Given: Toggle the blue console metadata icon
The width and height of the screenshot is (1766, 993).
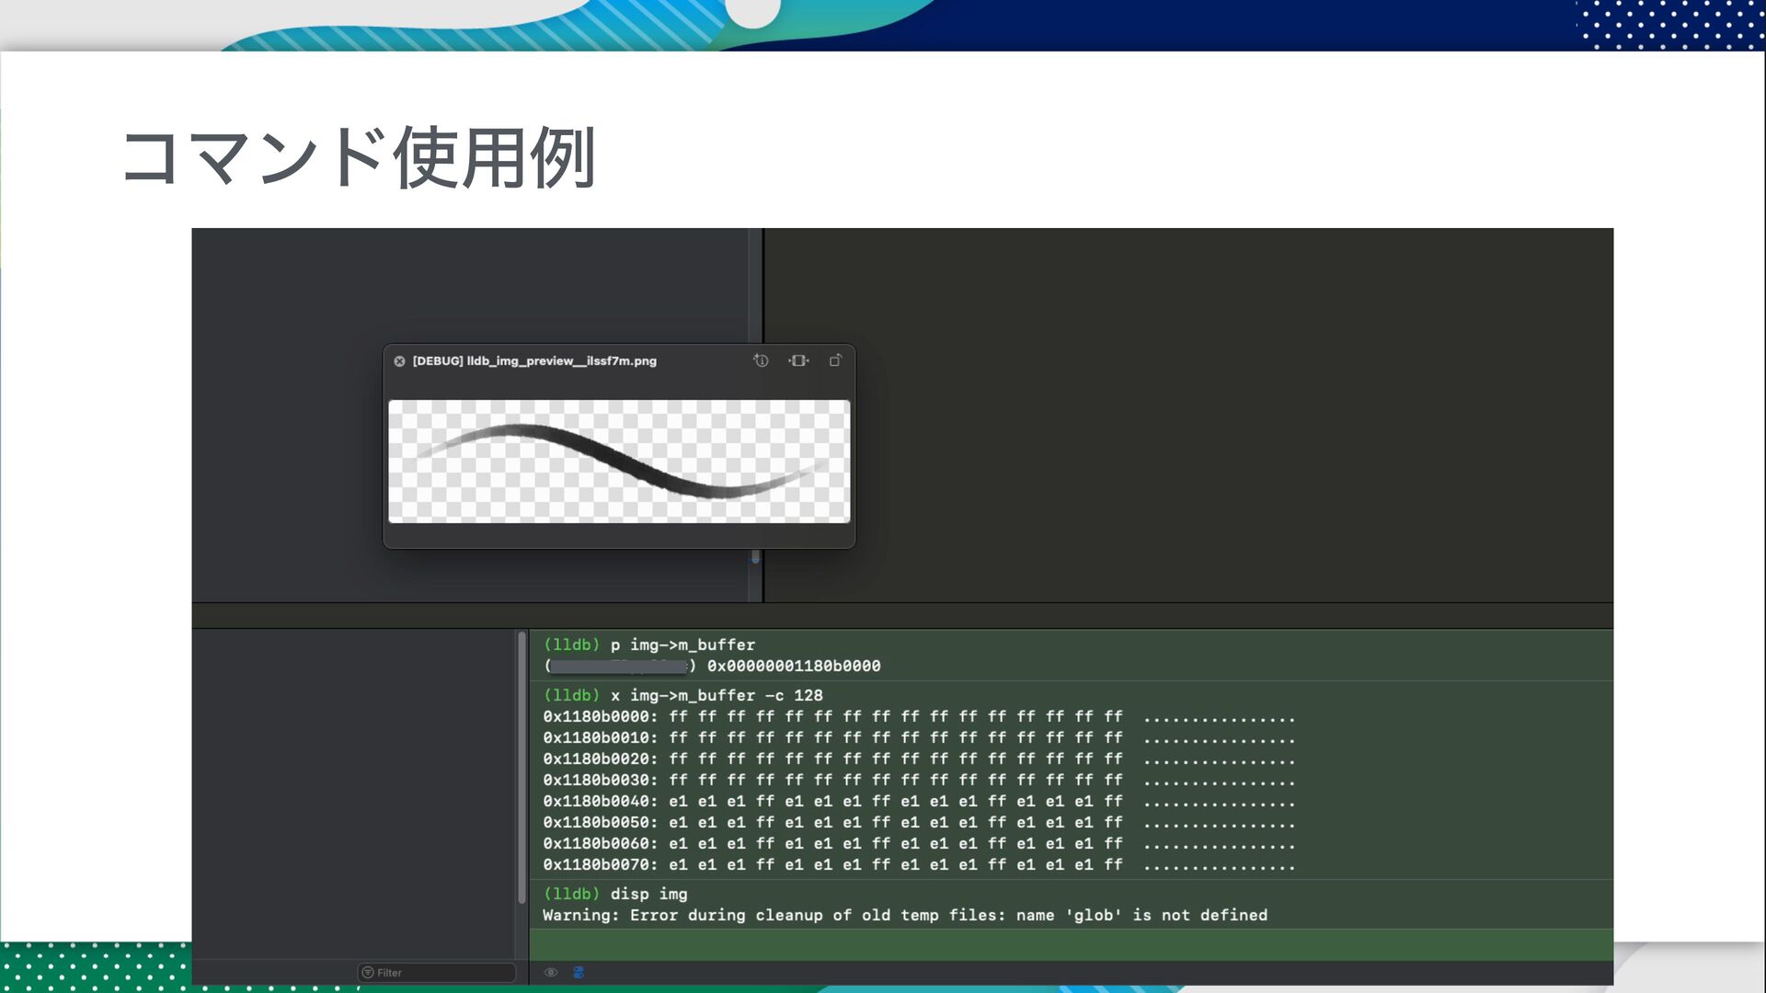Looking at the screenshot, I should pyautogui.click(x=579, y=972).
